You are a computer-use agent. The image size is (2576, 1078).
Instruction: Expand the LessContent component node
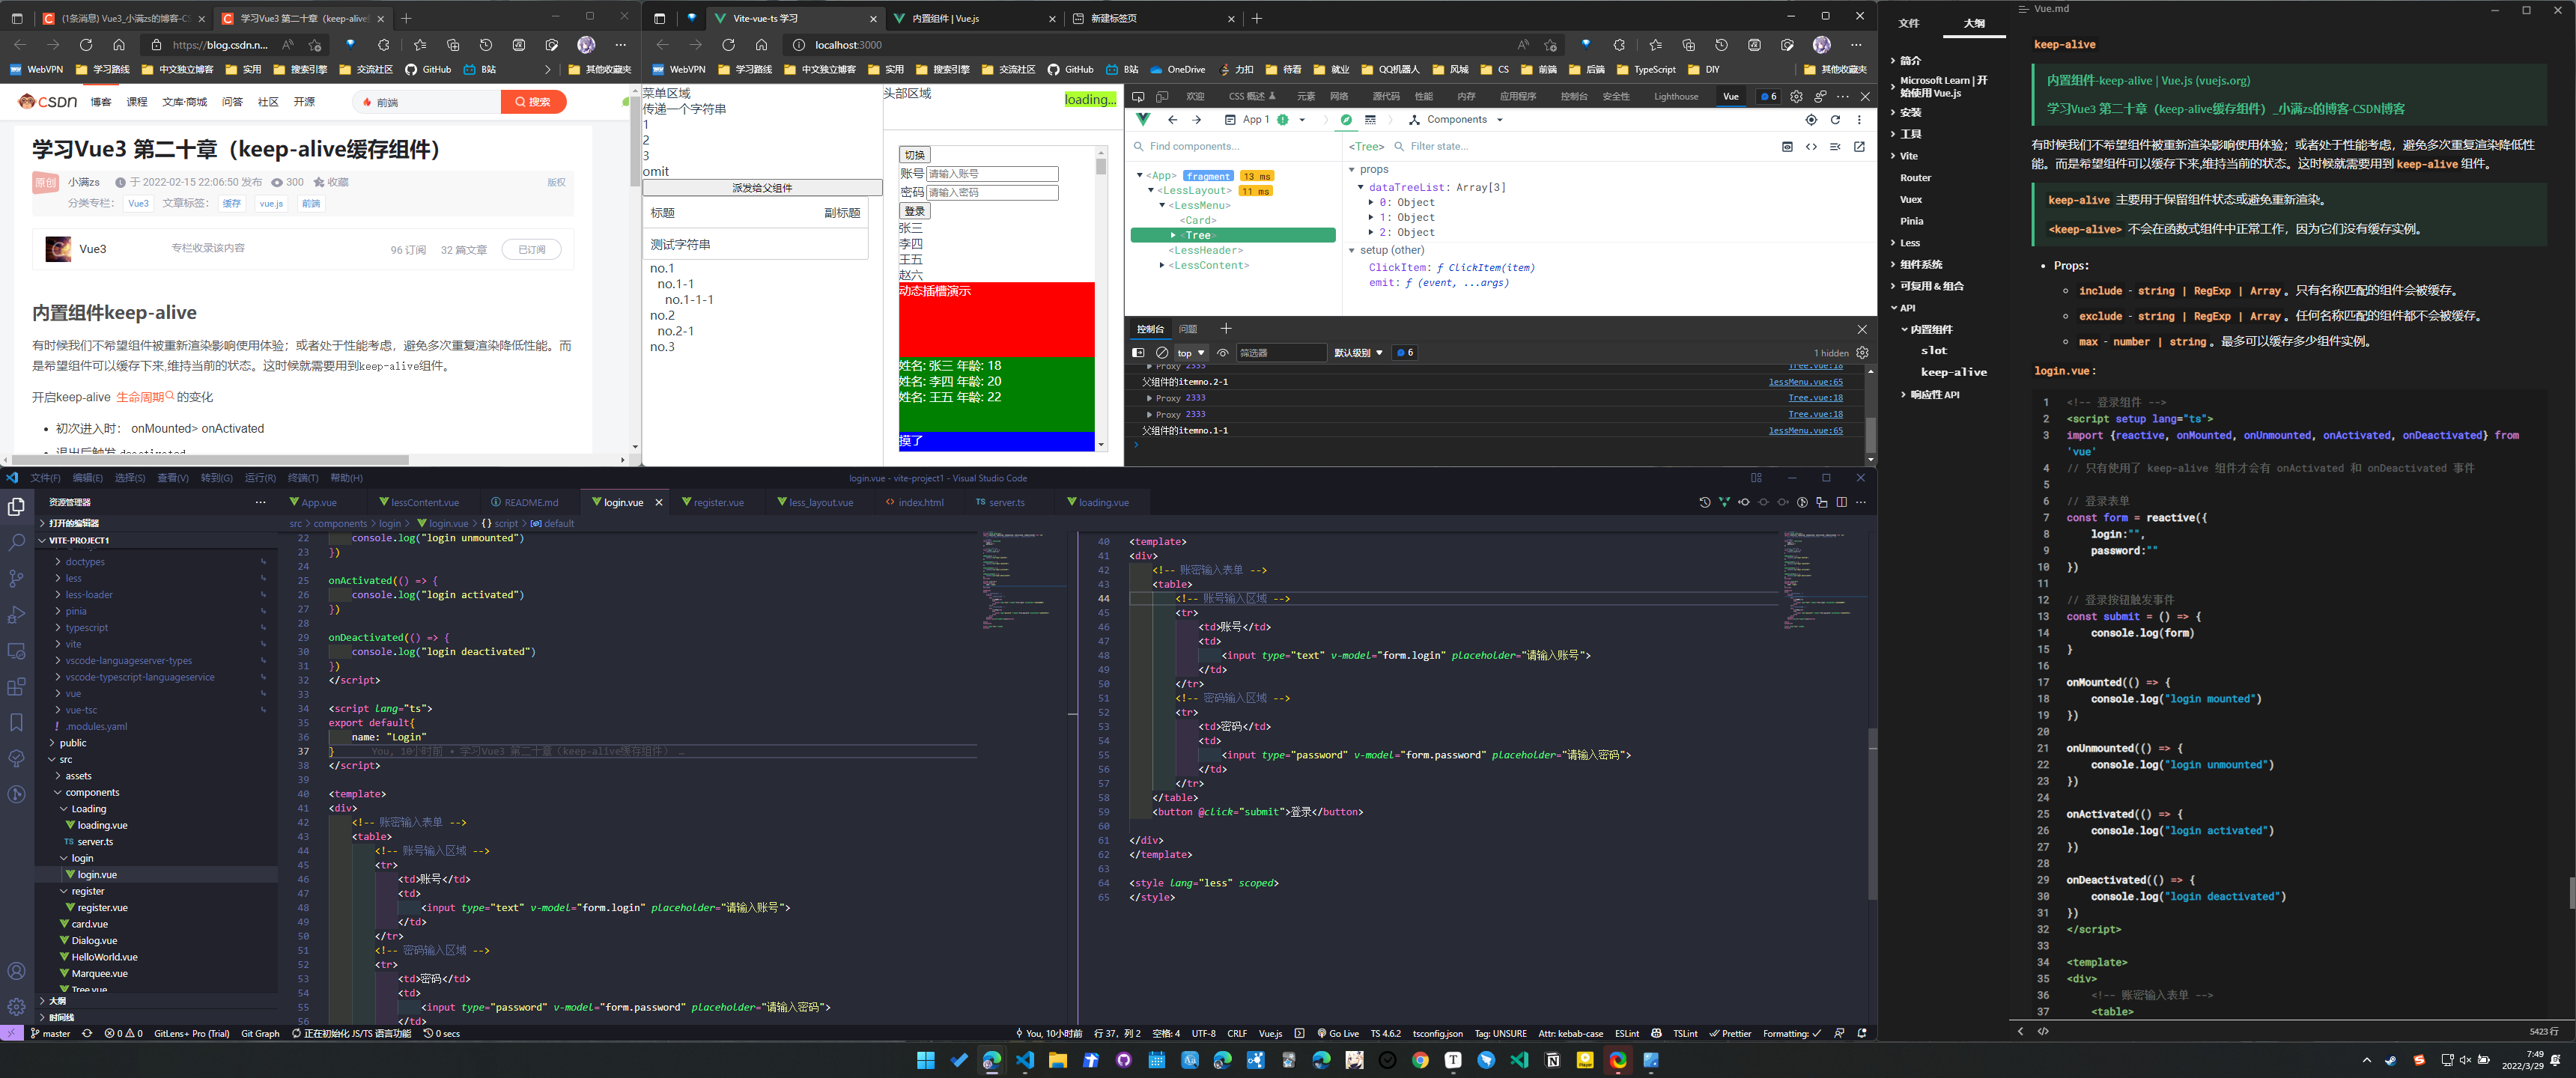click(x=1161, y=266)
